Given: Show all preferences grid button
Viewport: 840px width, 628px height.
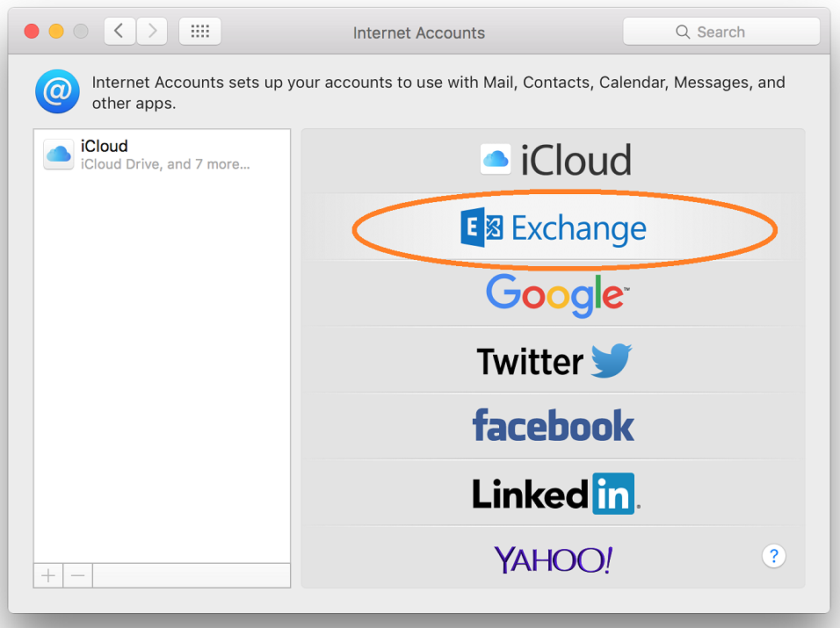Looking at the screenshot, I should [199, 31].
